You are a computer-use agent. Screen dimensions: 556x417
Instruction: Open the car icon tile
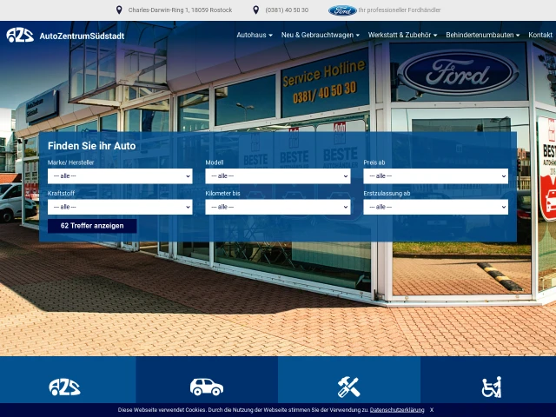pos(207,387)
